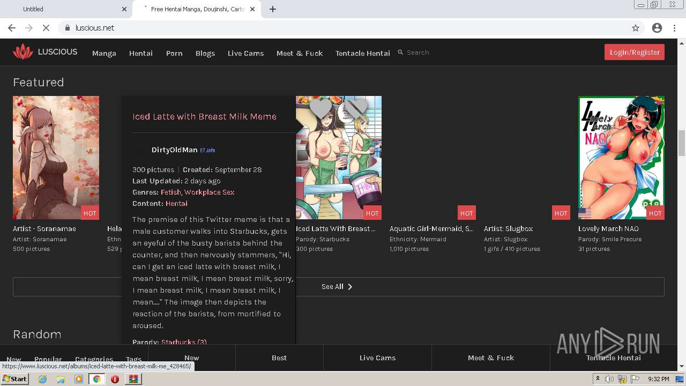Open the Chrome three-dot menu
This screenshot has height=386, width=686.
pyautogui.click(x=674, y=28)
